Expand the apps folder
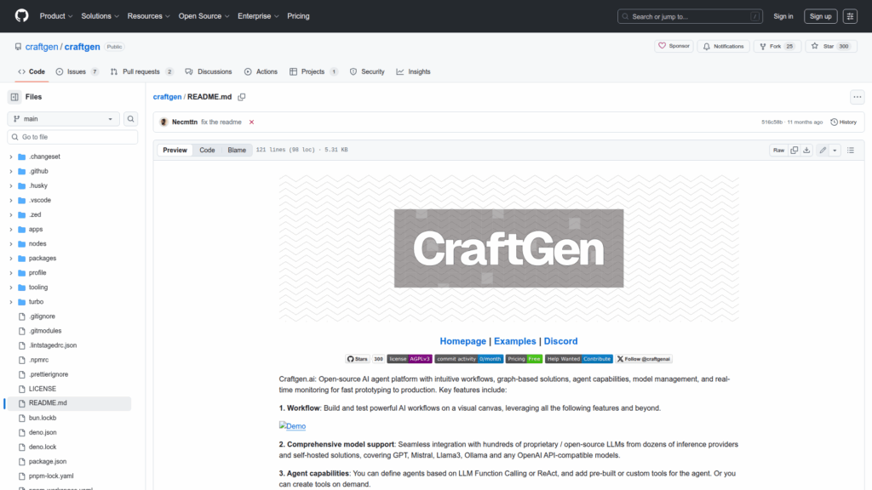This screenshot has height=490, width=872. 36,229
